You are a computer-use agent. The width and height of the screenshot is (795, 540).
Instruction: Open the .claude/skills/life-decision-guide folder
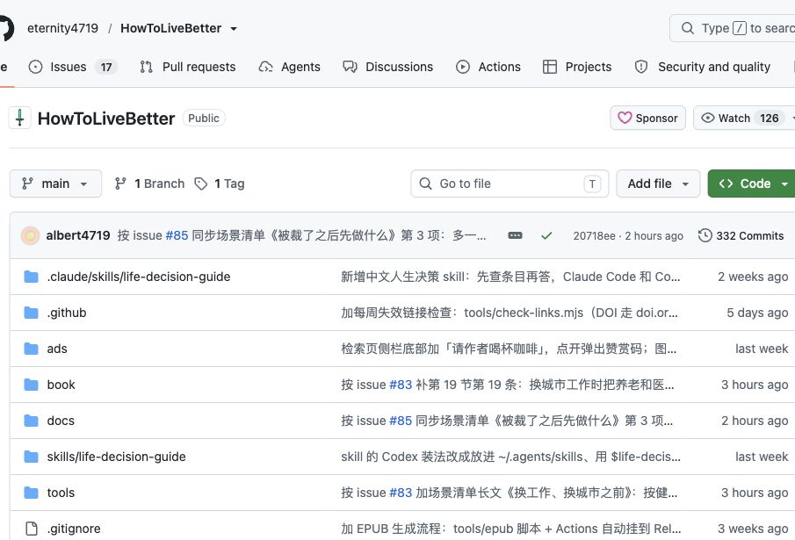pyautogui.click(x=139, y=277)
